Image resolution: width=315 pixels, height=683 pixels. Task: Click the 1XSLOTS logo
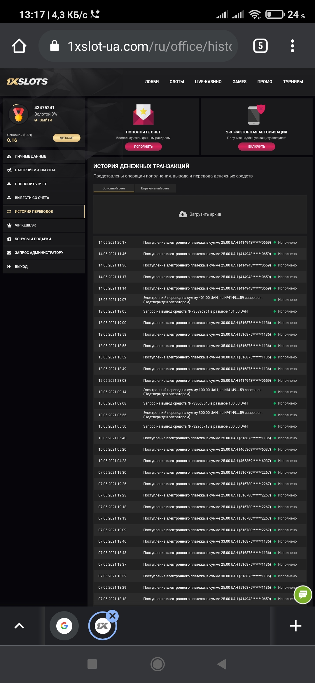point(27,81)
